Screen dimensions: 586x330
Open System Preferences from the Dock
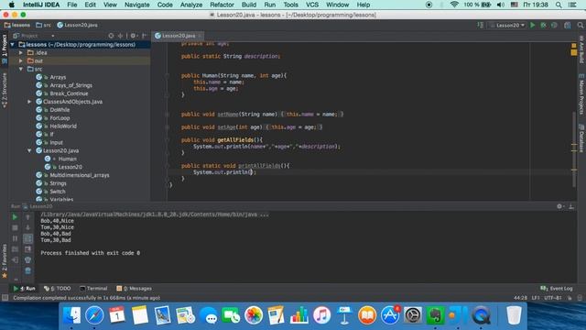coord(413,315)
